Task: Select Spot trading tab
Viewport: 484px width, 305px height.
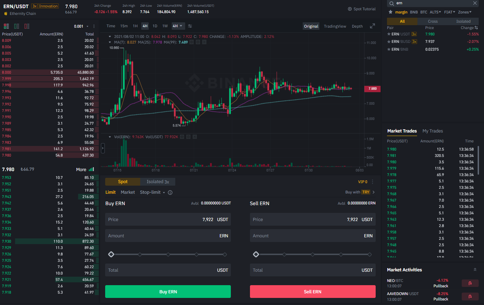Action: 123,182
